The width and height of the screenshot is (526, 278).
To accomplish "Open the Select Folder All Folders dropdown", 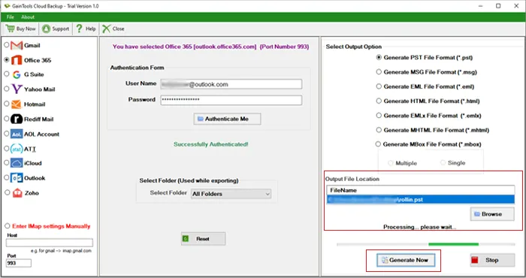I will pos(231,194).
